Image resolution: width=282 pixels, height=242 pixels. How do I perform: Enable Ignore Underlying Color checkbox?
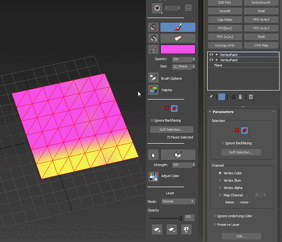click(215, 216)
